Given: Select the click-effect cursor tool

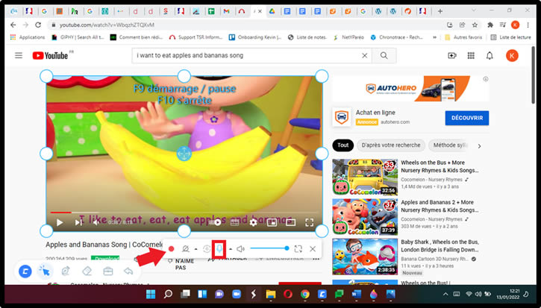Looking at the screenshot, I should 44,271.
